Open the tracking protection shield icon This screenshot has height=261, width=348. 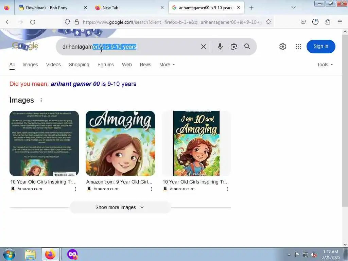tap(67, 22)
